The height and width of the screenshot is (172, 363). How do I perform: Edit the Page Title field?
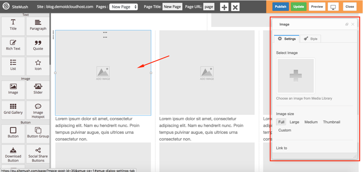tap(172, 7)
